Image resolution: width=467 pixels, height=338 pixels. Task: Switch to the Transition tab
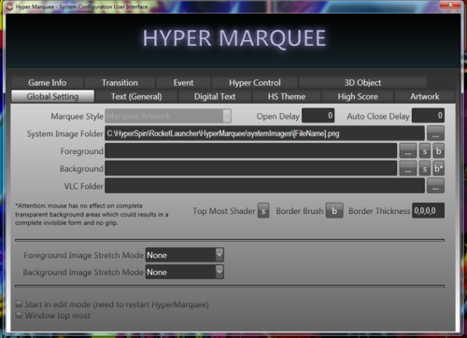coord(120,82)
